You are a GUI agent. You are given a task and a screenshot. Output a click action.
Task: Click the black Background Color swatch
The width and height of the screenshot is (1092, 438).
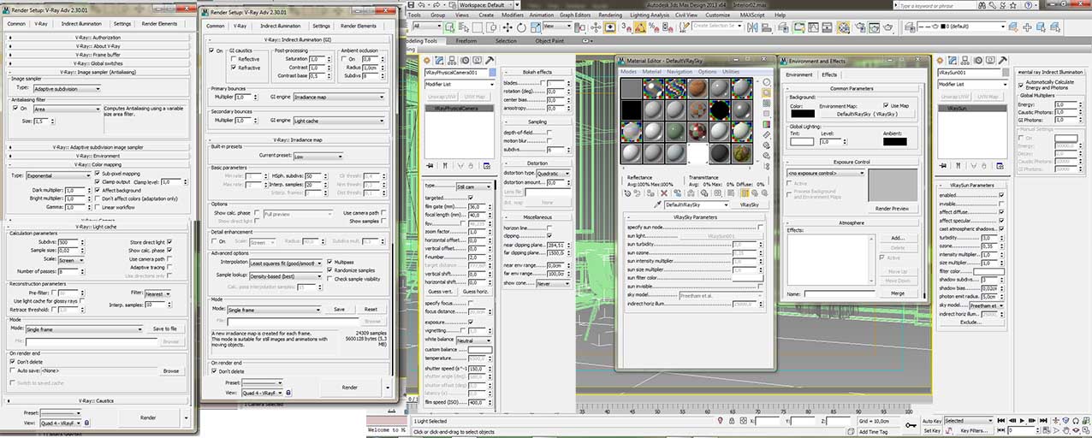(x=803, y=113)
